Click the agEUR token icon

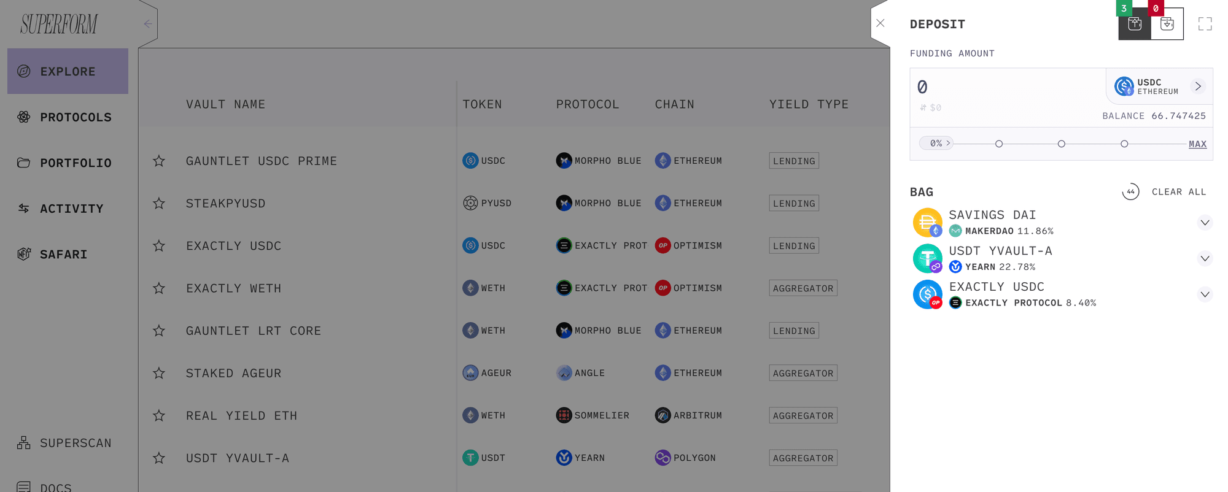[x=470, y=373]
